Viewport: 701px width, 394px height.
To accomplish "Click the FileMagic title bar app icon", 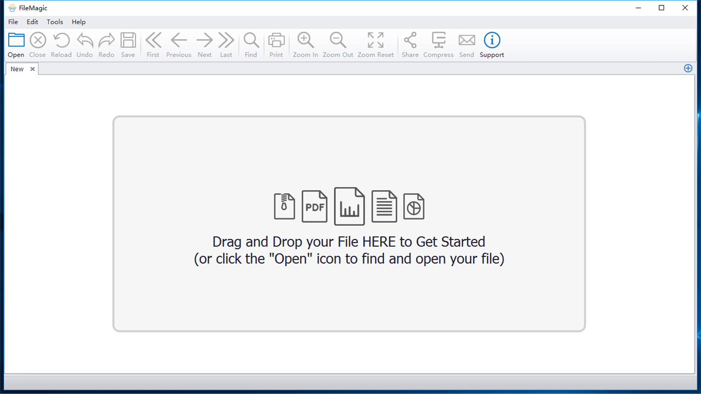I will tap(12, 8).
